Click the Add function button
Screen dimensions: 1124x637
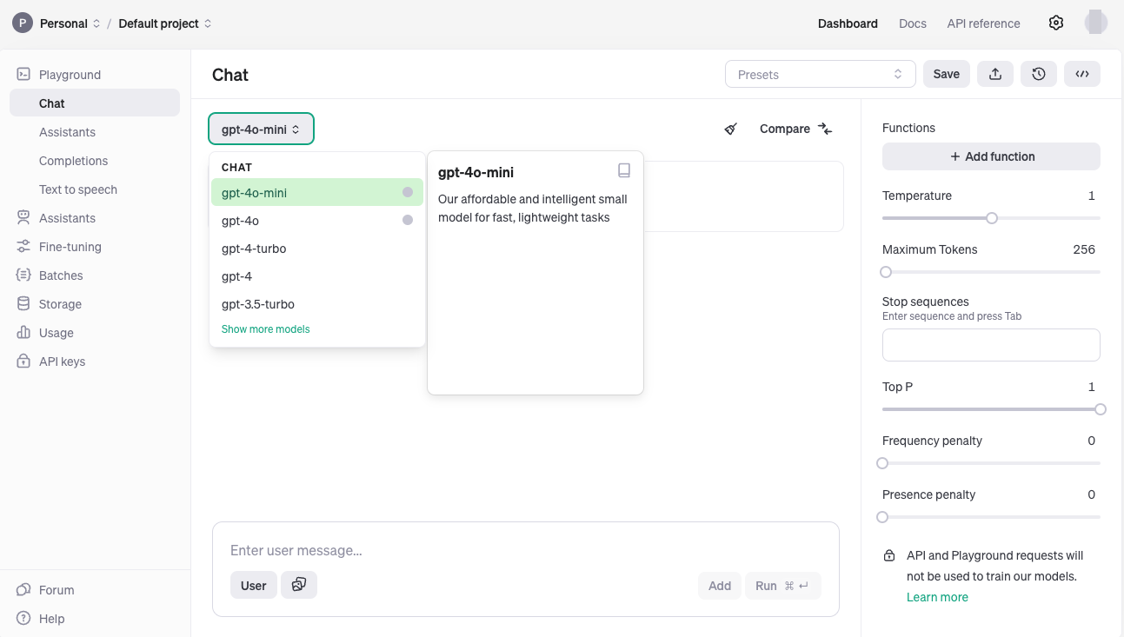[x=991, y=156]
